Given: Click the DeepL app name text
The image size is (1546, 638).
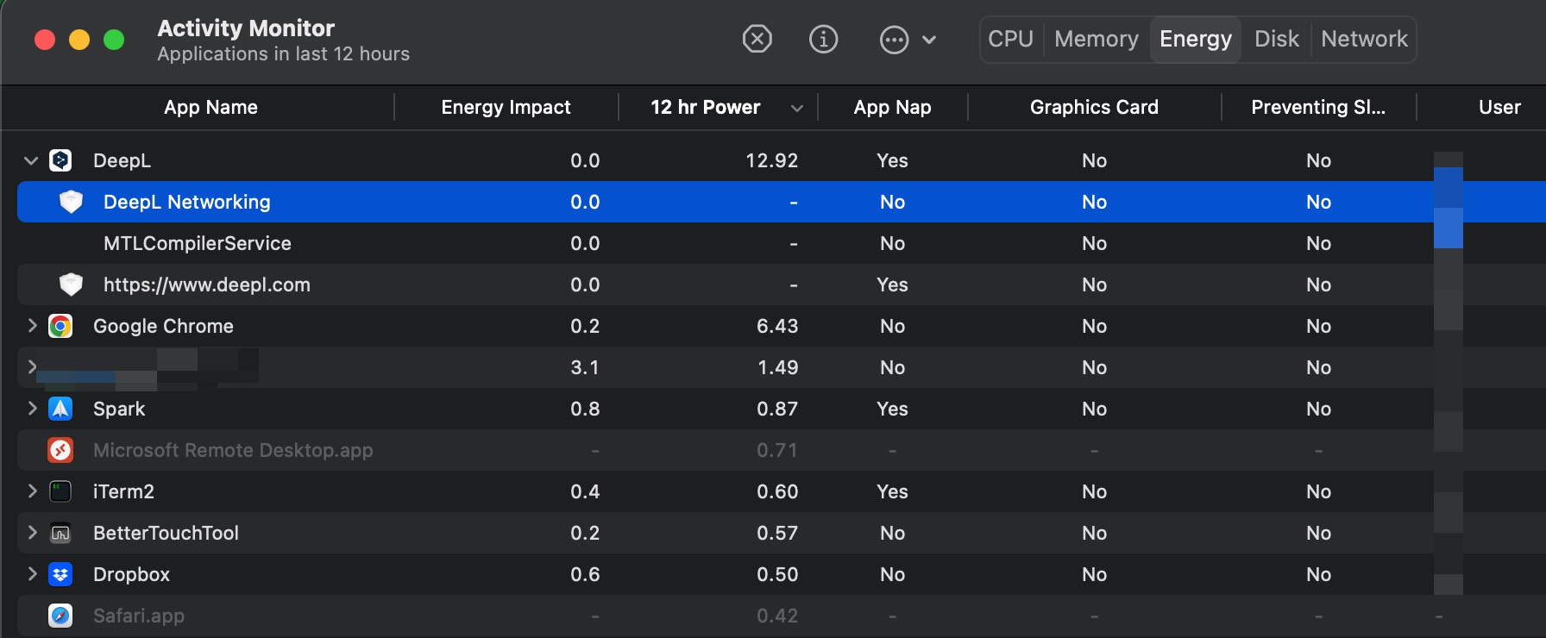Looking at the screenshot, I should coord(122,160).
